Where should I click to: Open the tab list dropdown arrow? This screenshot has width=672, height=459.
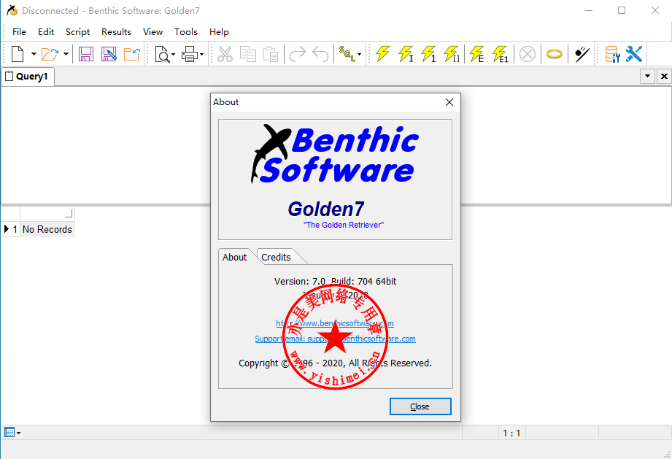(x=648, y=77)
